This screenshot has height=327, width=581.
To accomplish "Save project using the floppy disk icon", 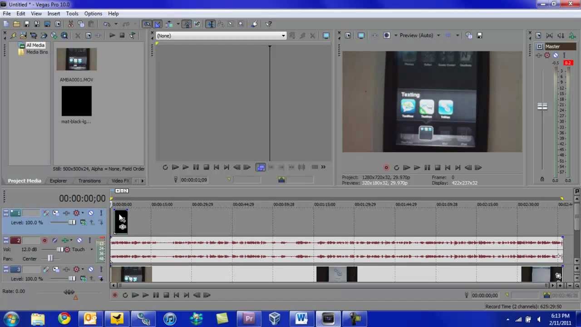I will (27, 24).
